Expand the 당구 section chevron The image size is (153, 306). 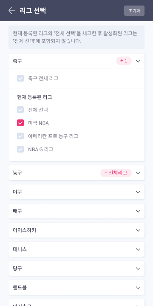(x=138, y=269)
